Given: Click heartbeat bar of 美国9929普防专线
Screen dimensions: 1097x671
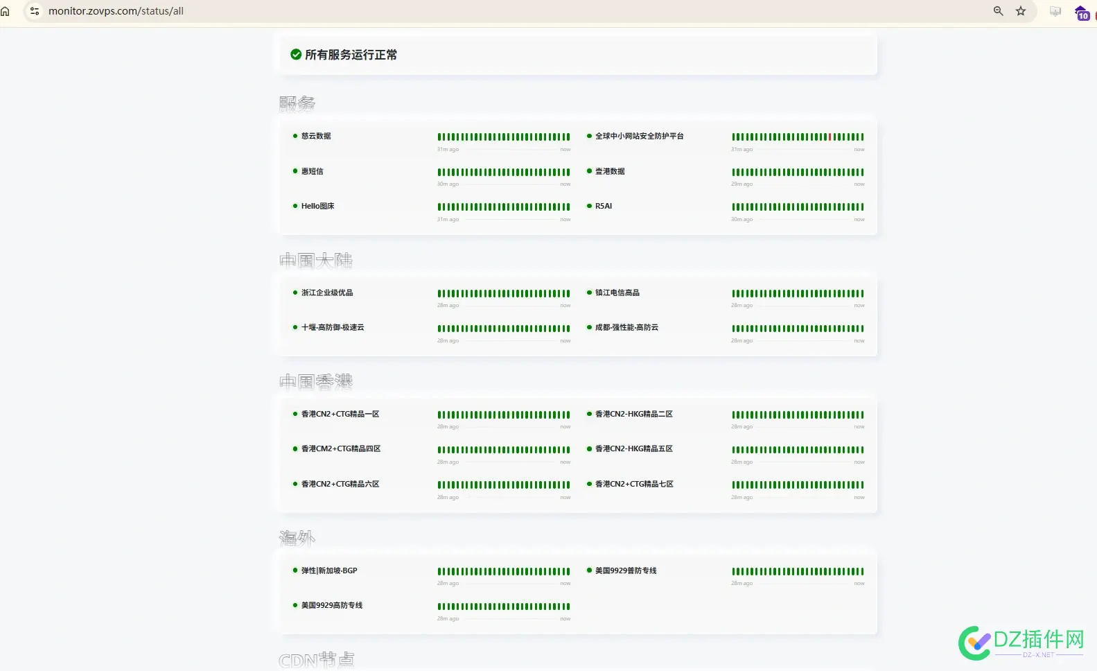Looking at the screenshot, I should [798, 571].
